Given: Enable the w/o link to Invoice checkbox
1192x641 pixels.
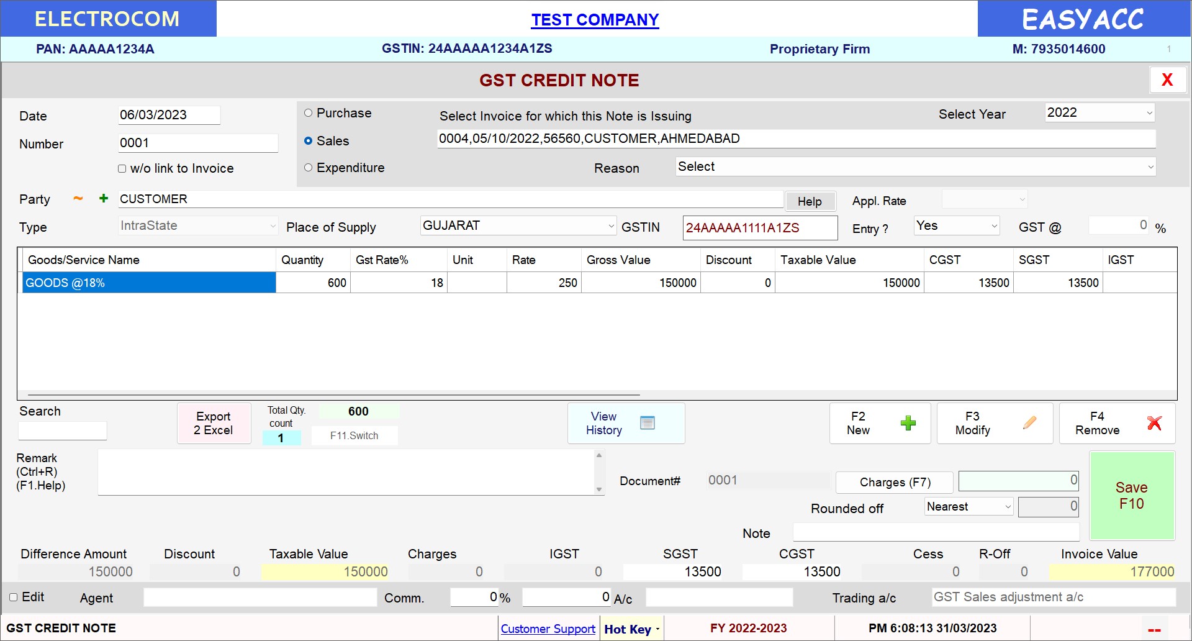Looking at the screenshot, I should click(x=122, y=169).
